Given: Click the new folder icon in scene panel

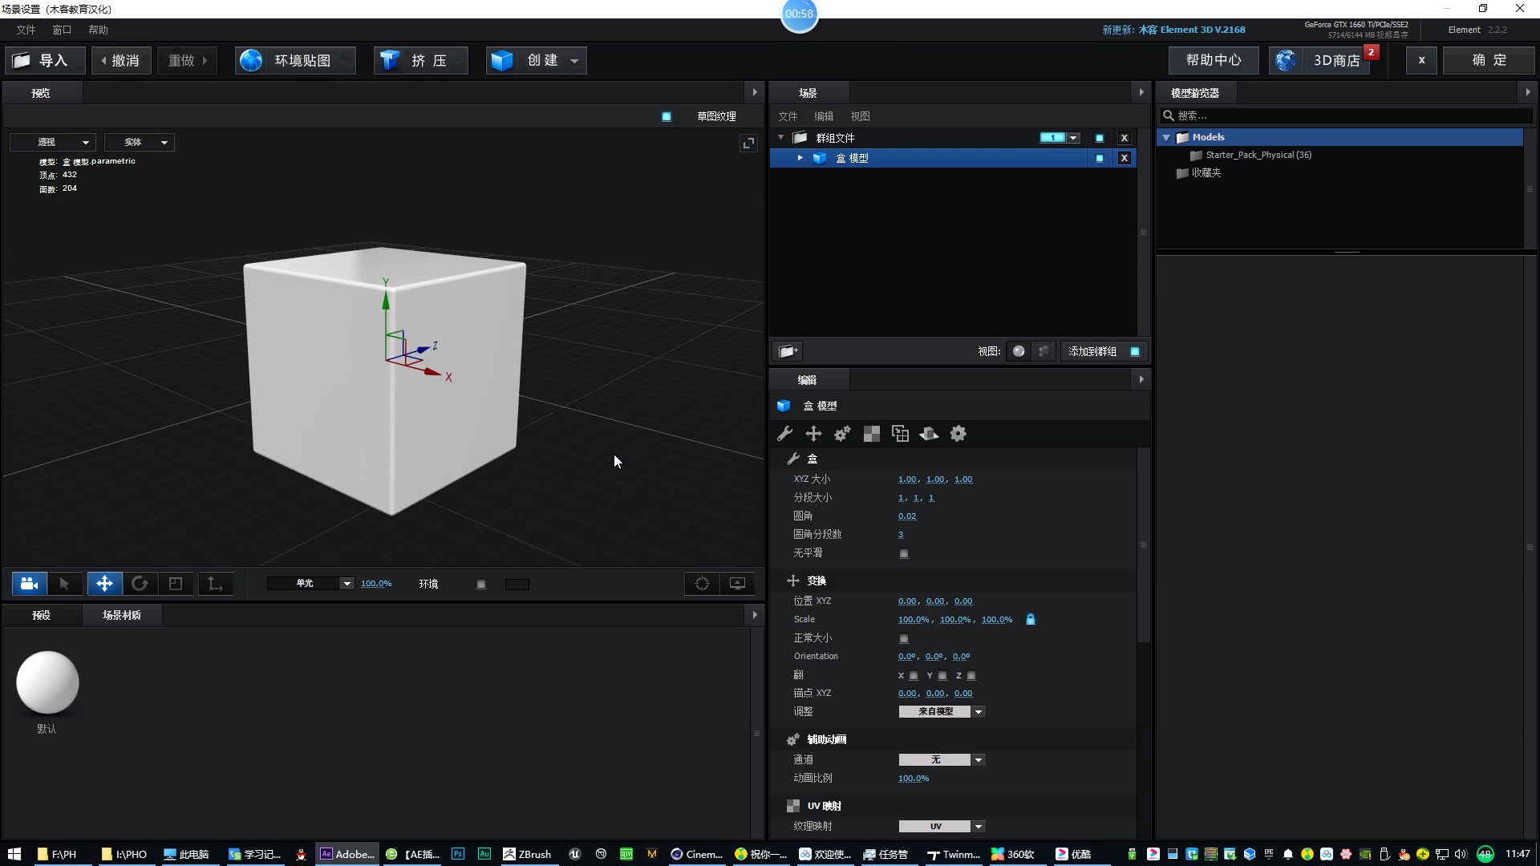Looking at the screenshot, I should 788,351.
